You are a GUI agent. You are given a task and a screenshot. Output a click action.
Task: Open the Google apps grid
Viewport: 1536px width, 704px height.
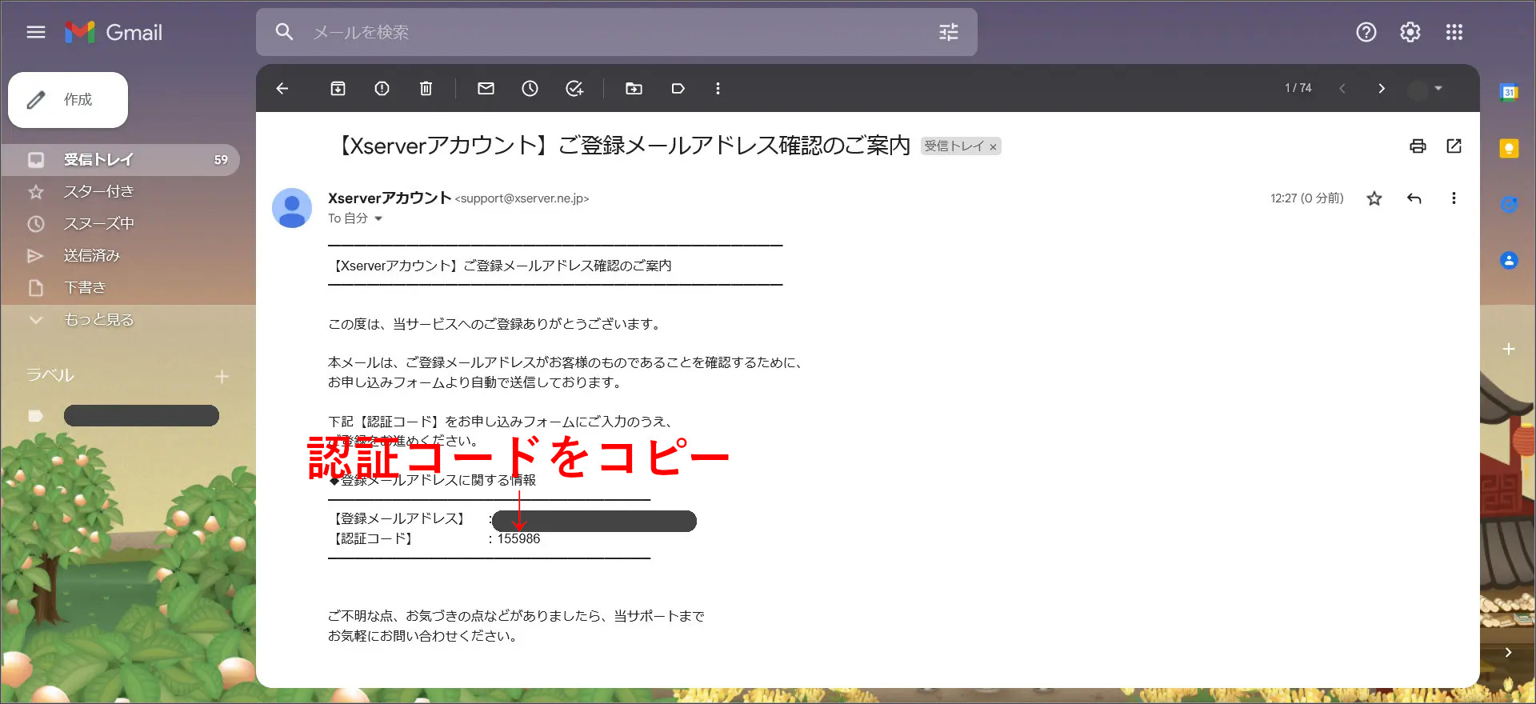point(1454,32)
